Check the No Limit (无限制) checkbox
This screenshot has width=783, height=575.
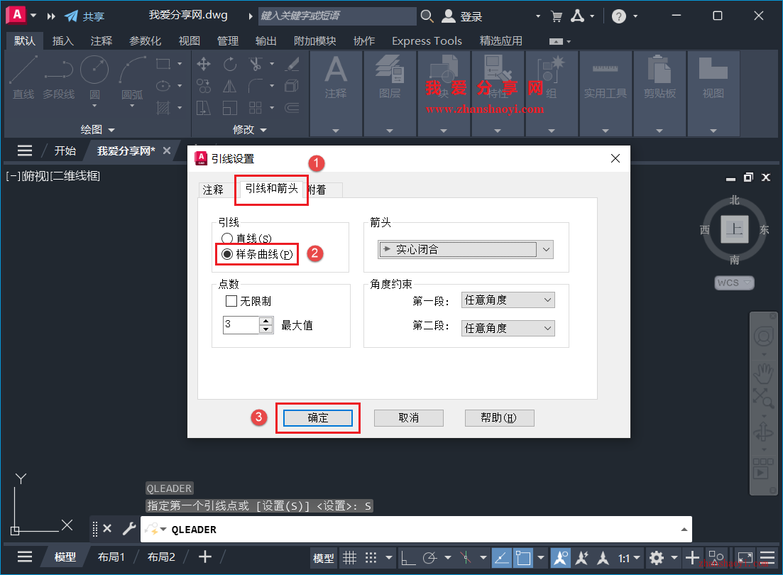[231, 301]
